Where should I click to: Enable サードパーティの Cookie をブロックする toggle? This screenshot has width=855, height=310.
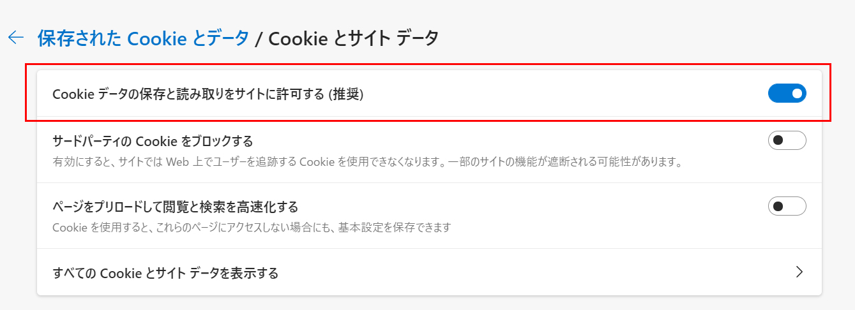[x=787, y=140]
